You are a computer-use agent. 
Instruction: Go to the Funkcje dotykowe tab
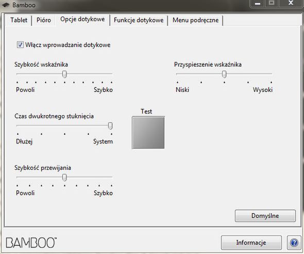point(139,20)
